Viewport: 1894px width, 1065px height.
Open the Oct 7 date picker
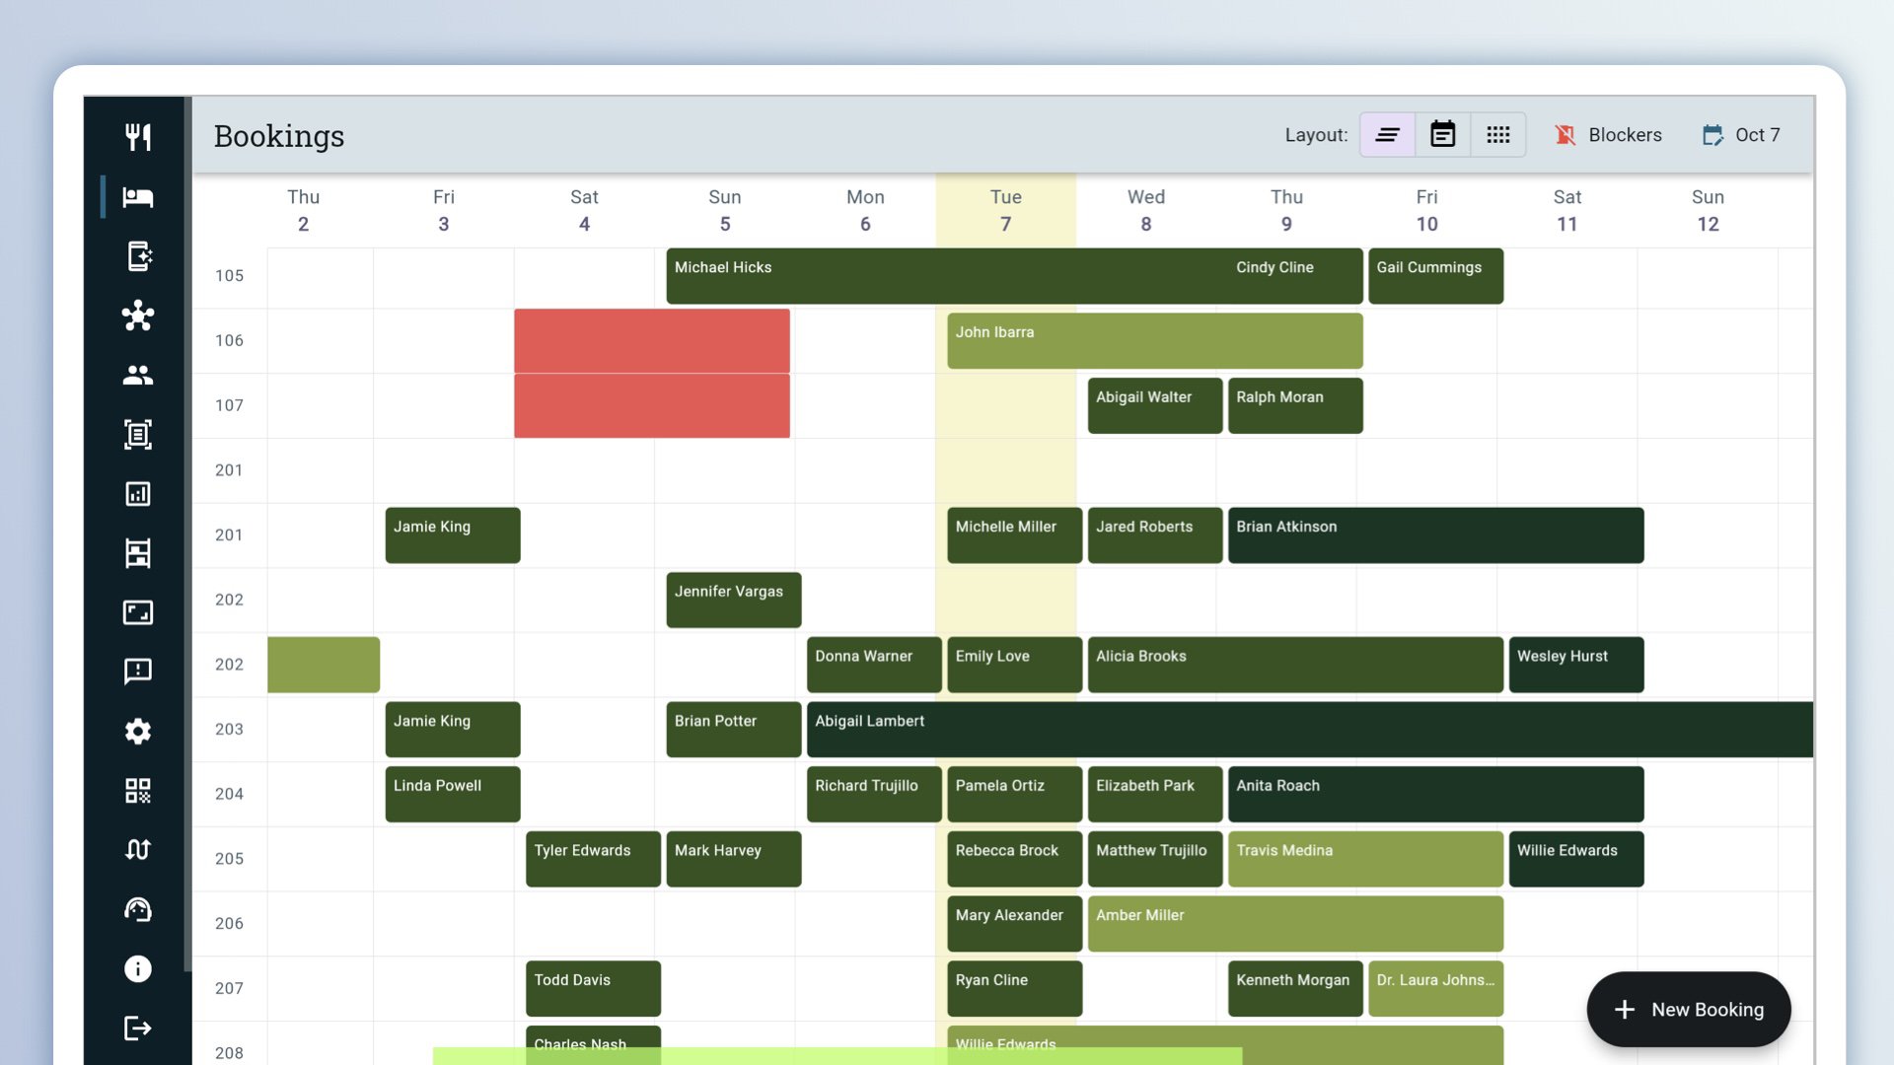coord(1741,135)
